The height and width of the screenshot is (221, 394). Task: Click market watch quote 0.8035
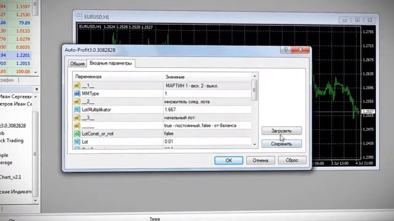click(23, 47)
